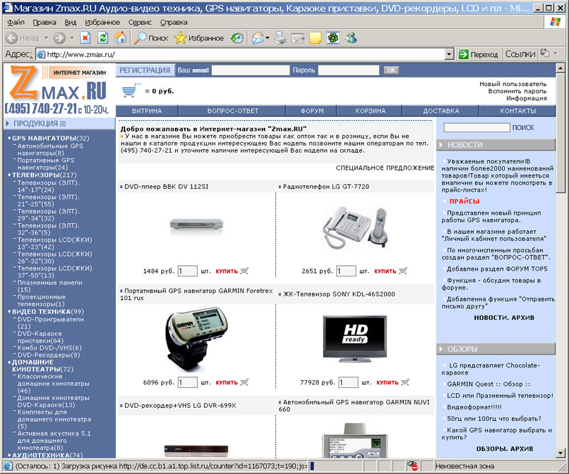Open toolbar overflow dropdown beside Ссылки
This screenshot has width=569, height=474.
point(555,54)
